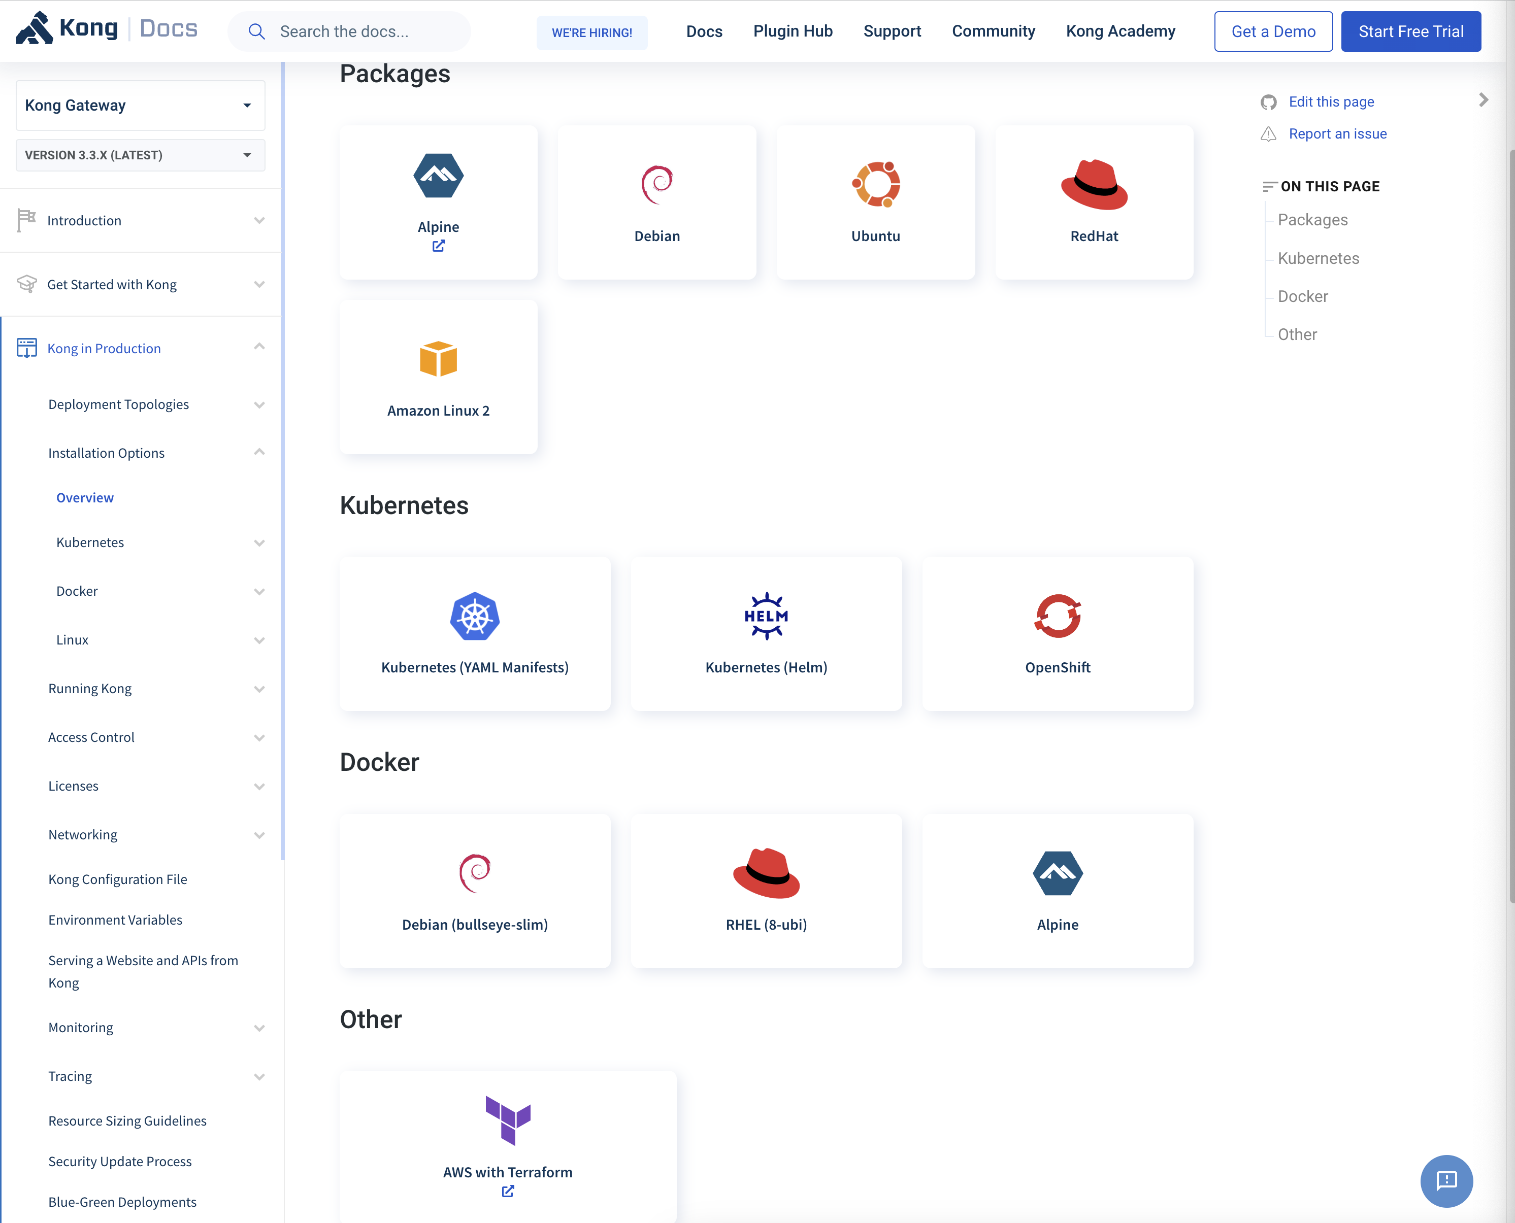Open the chat feedback bubble icon

(x=1446, y=1181)
